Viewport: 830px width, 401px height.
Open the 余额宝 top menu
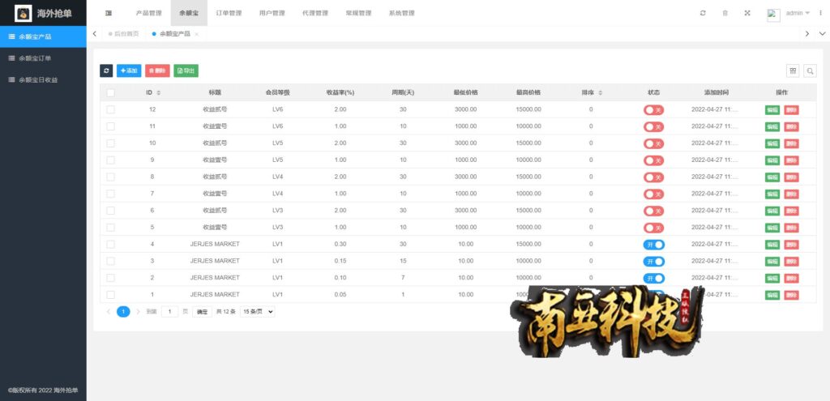tap(189, 13)
